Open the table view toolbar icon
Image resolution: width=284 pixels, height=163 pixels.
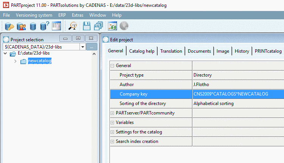[x=56, y=26]
